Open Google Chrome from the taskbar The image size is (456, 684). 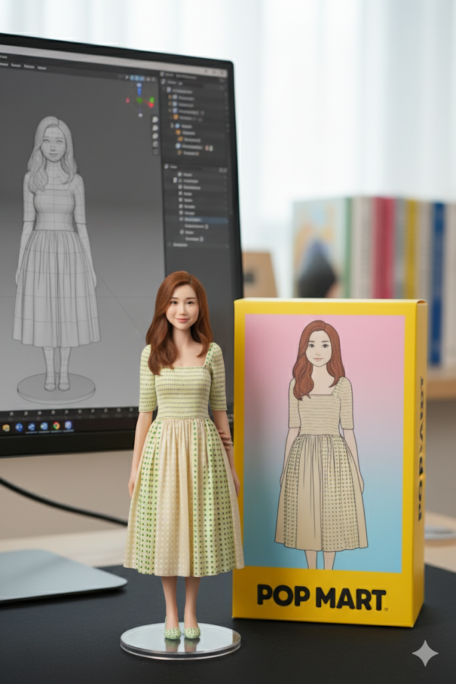(x=56, y=425)
